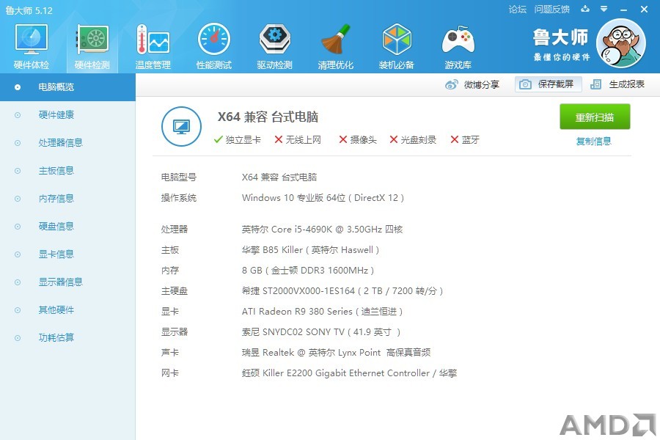The width and height of the screenshot is (660, 440).
Task: Click the 希捷 ST2000VX000 hard disk text
Action: (342, 291)
